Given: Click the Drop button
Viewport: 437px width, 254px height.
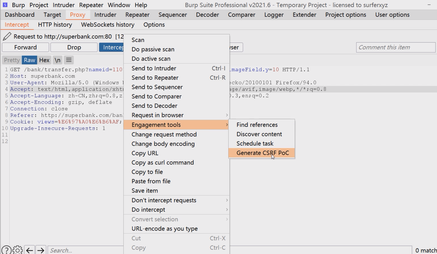Looking at the screenshot, I should [74, 47].
